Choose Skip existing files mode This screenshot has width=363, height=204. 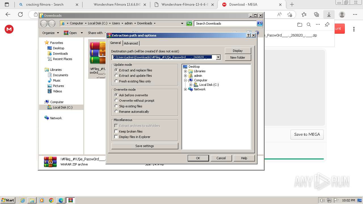128,106
